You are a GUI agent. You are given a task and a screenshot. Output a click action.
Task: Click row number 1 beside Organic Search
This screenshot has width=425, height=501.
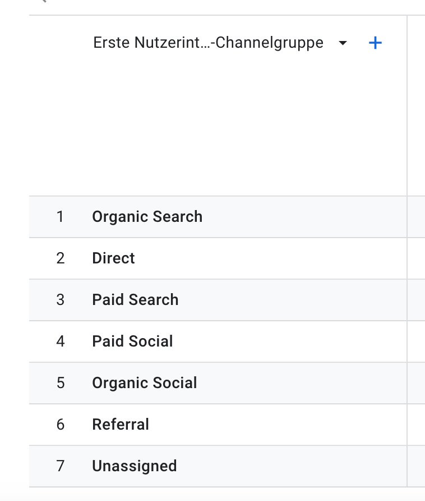tap(60, 217)
